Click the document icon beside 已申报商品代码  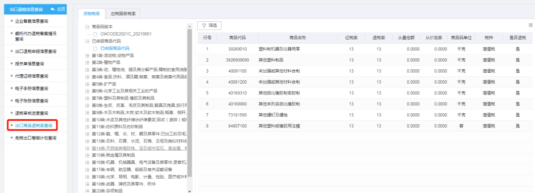[x=95, y=48]
